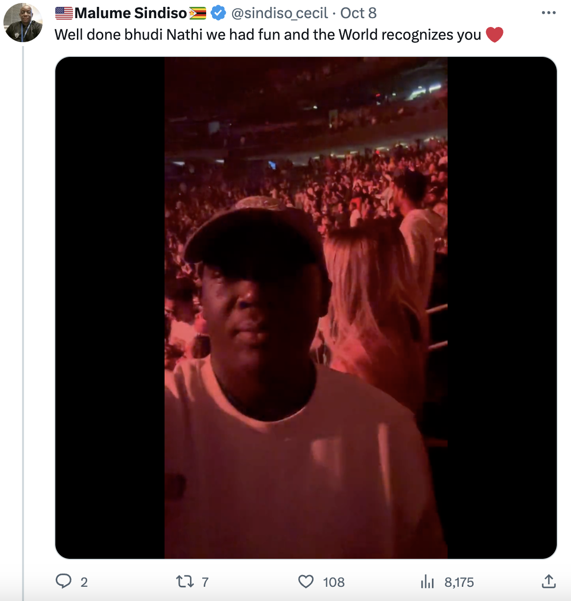Click the 7 reposts count

coord(205,582)
